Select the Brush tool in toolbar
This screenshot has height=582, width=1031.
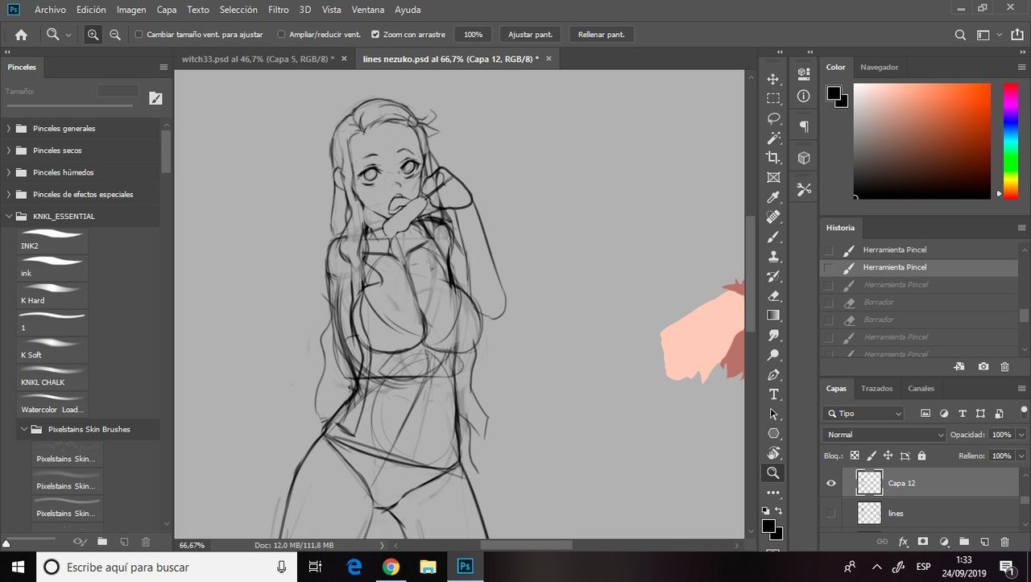pos(773,237)
